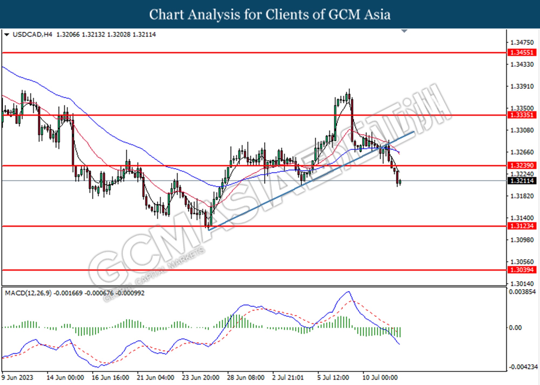Click the 1.30140 price scale value

click(x=522, y=284)
